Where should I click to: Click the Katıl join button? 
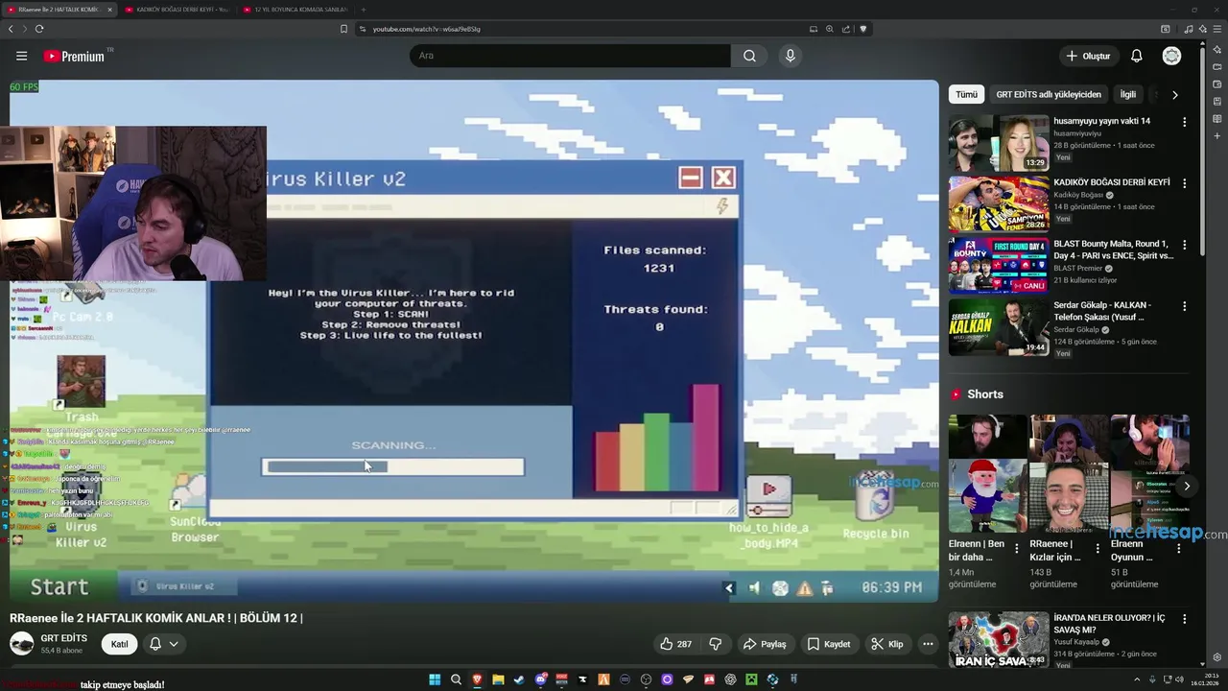pos(119,644)
